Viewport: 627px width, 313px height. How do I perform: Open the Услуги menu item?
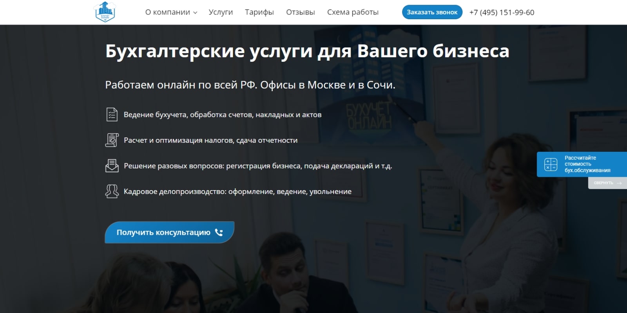(221, 12)
